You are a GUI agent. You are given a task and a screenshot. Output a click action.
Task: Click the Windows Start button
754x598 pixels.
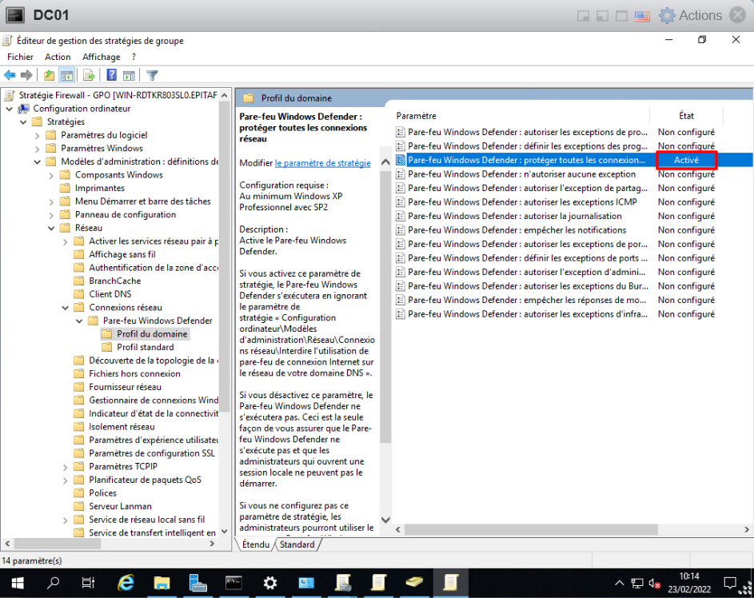pos(16,583)
